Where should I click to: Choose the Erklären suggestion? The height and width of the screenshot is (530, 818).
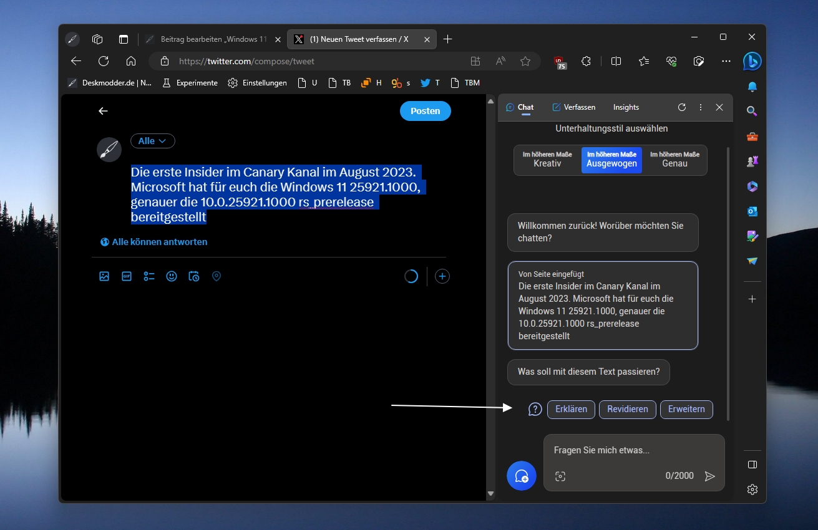point(571,409)
